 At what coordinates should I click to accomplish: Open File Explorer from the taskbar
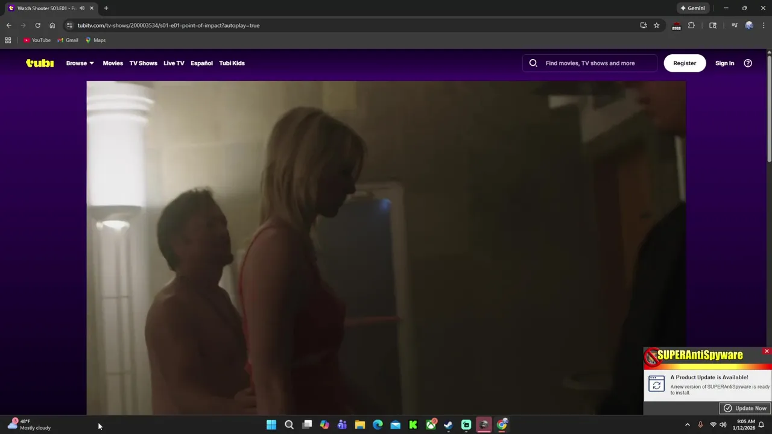[360, 425]
